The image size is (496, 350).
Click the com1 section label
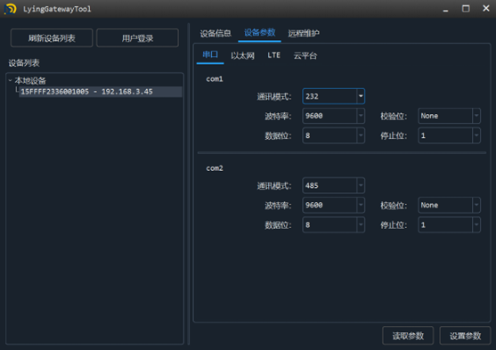pyautogui.click(x=215, y=79)
